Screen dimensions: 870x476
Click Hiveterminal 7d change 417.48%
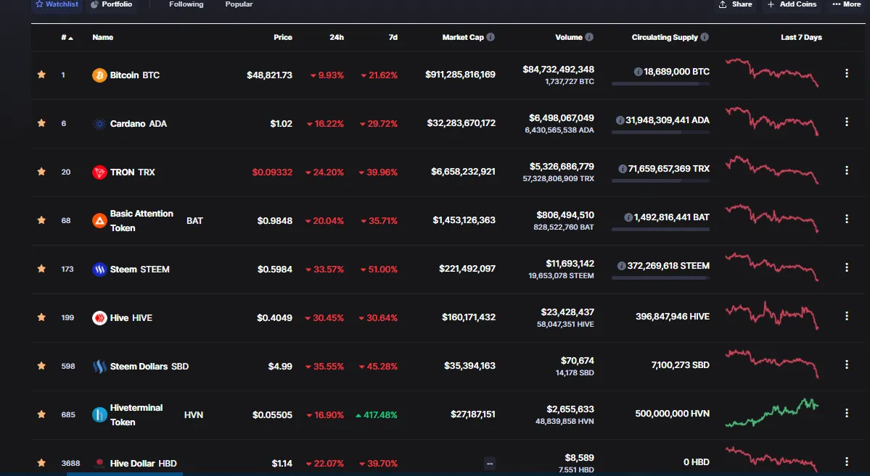click(377, 415)
